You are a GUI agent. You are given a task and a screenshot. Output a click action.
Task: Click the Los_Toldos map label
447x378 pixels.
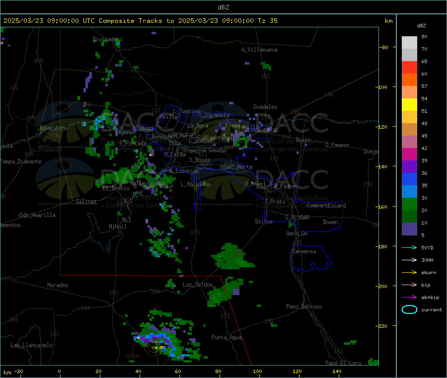(x=198, y=285)
